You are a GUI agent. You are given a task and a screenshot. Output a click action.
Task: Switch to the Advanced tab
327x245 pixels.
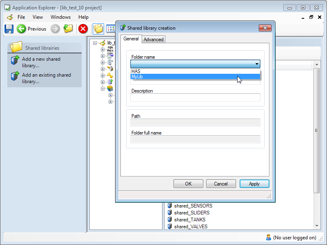coord(153,40)
